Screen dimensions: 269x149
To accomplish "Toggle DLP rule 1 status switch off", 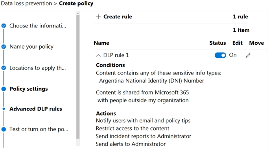I will [220, 55].
